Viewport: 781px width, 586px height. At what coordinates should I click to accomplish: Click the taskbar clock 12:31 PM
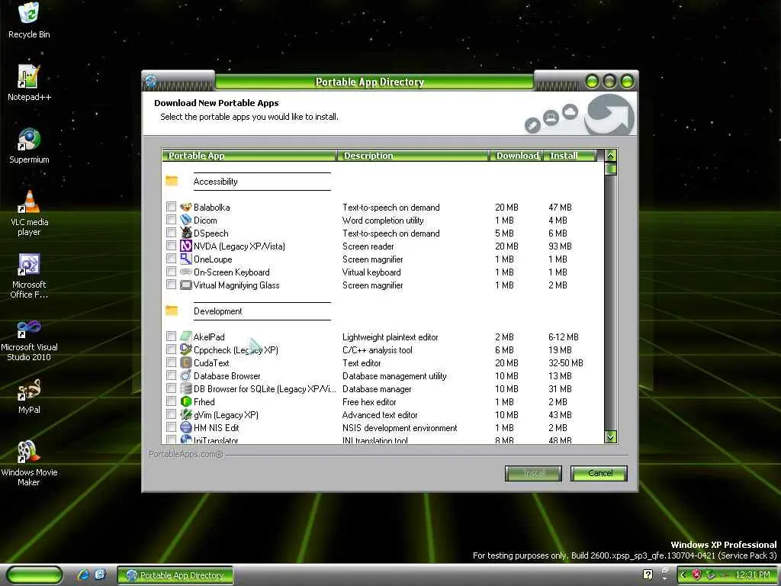pos(753,575)
